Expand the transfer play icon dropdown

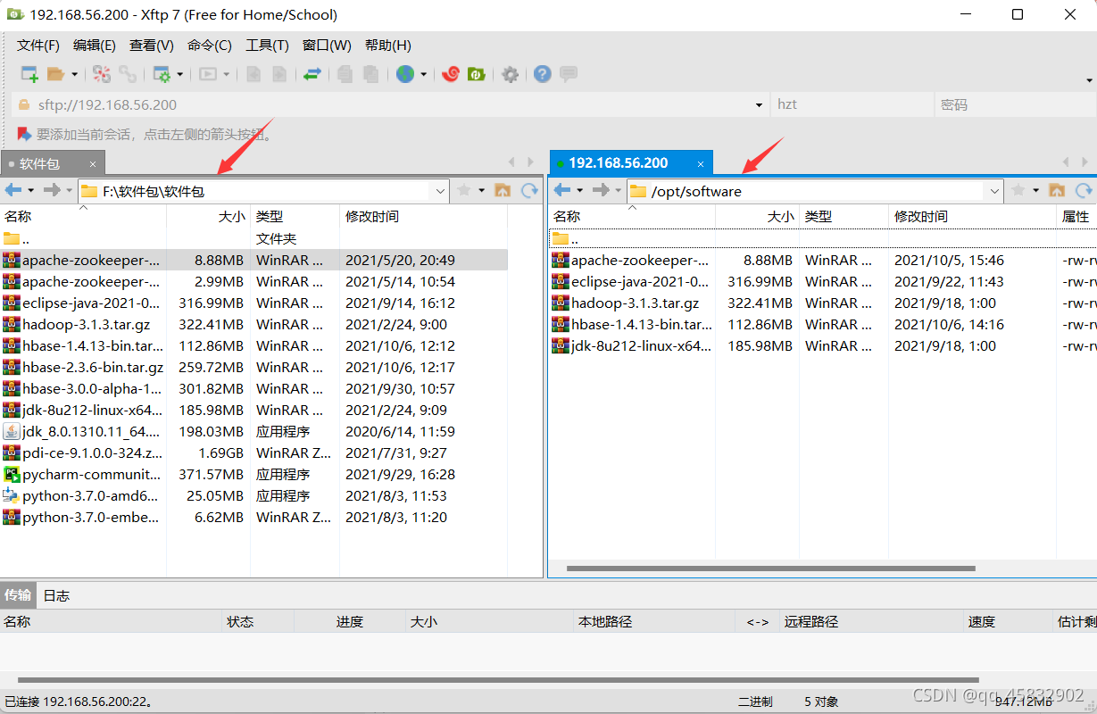point(226,75)
